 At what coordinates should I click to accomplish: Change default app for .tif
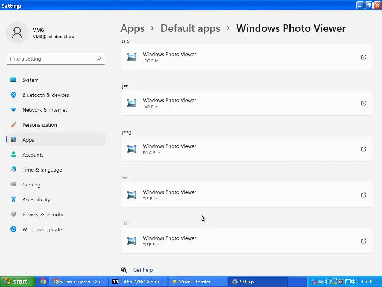click(247, 195)
